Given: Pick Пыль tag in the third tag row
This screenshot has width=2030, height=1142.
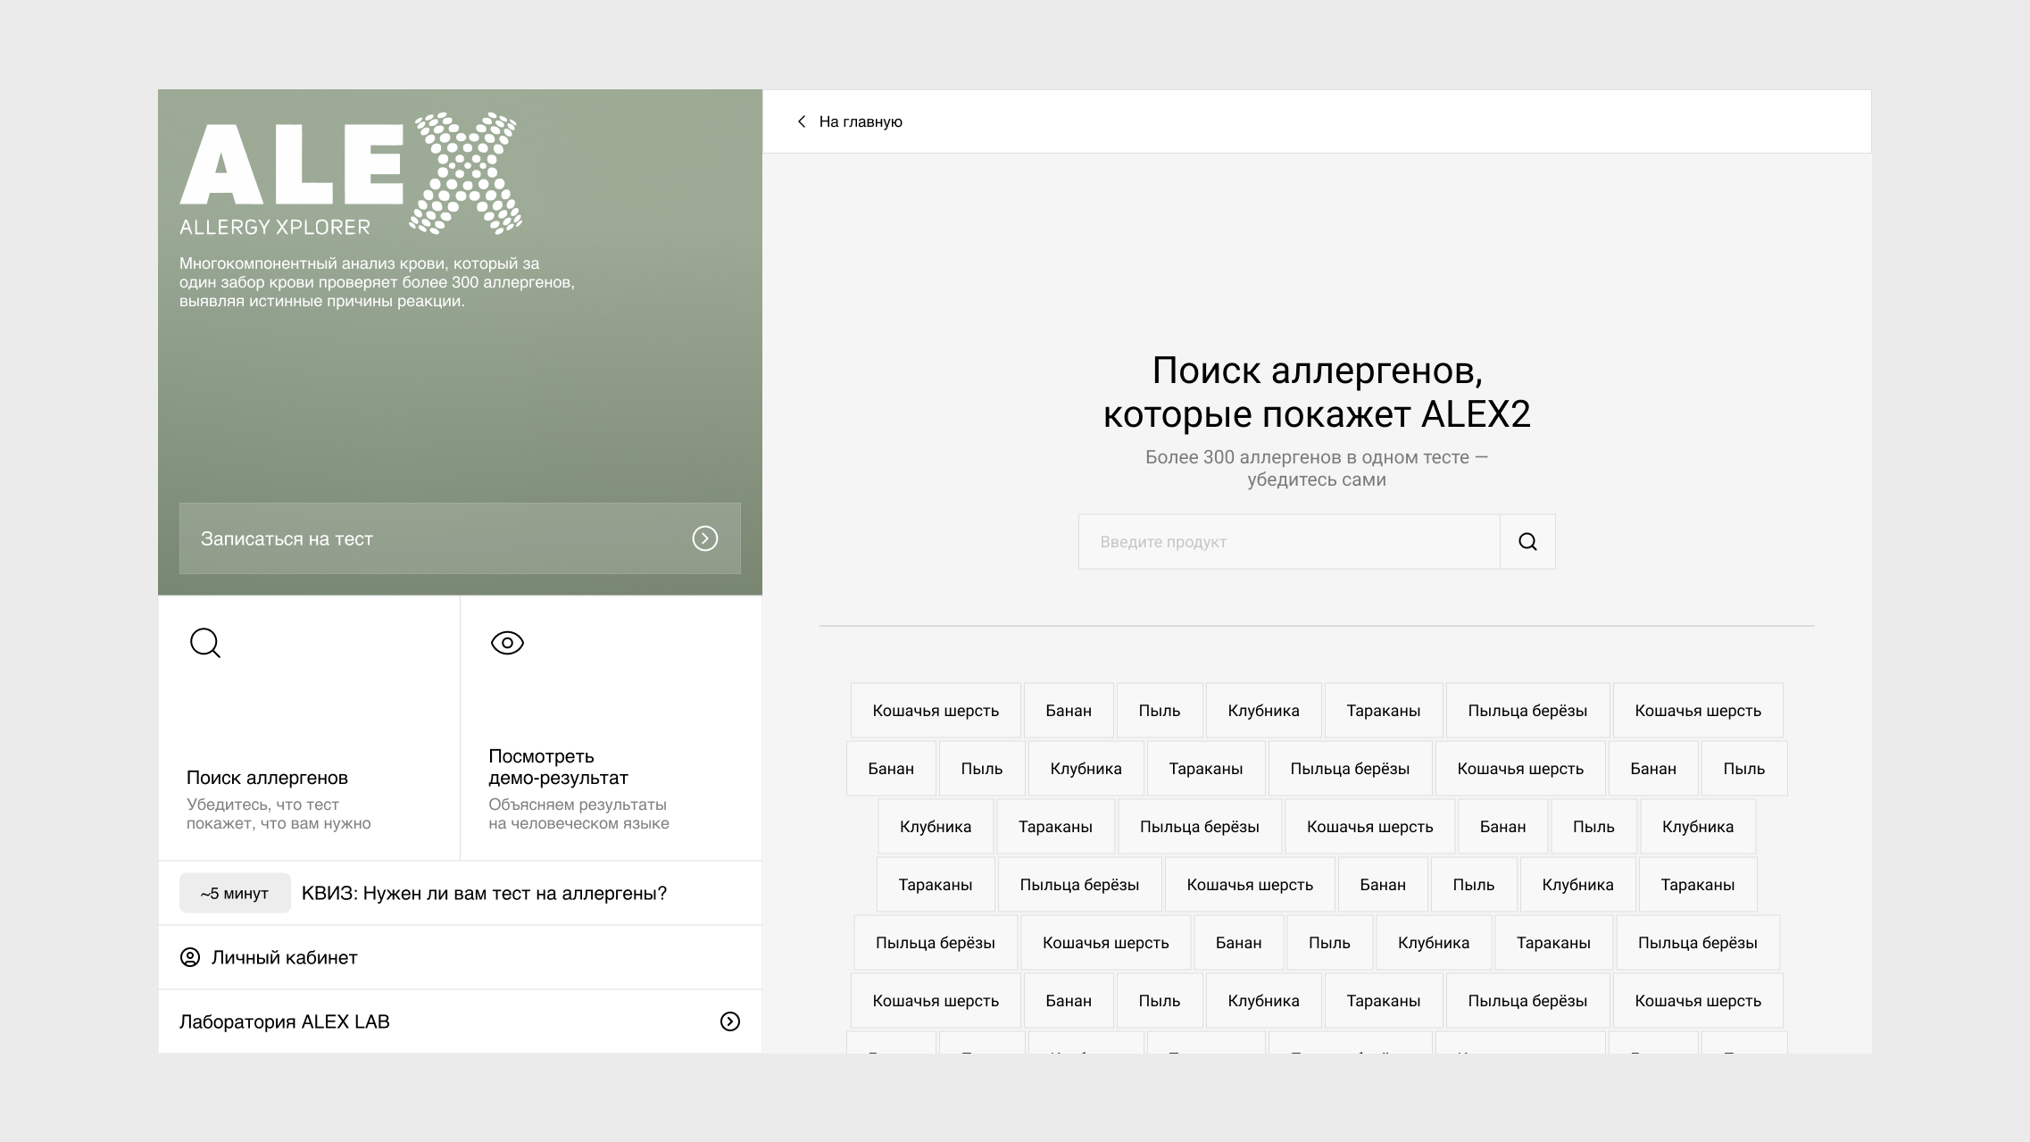Looking at the screenshot, I should click(1593, 827).
